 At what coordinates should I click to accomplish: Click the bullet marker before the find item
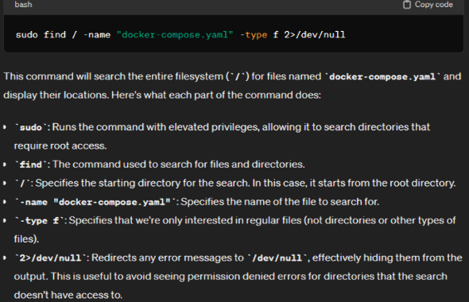point(5,165)
